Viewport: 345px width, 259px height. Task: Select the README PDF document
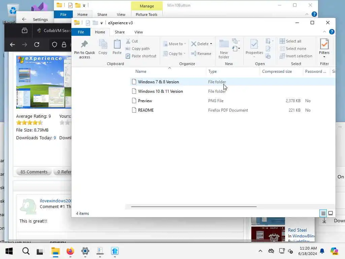point(233,110)
